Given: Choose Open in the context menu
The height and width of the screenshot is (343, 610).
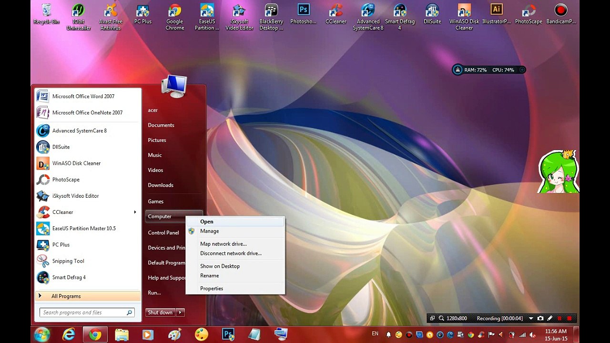Looking at the screenshot, I should point(235,222).
